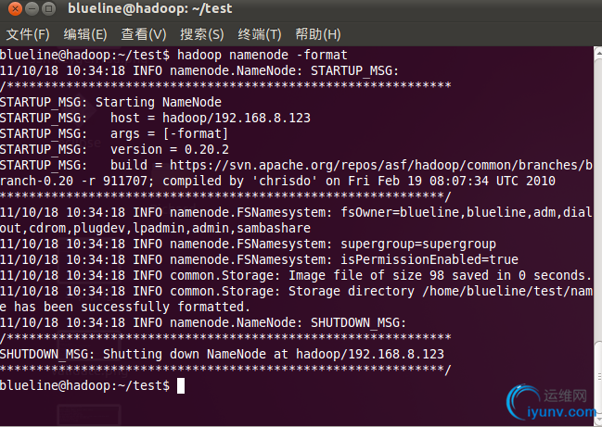Open the 帮助(H) menu
This screenshot has width=602, height=427.
318,34
